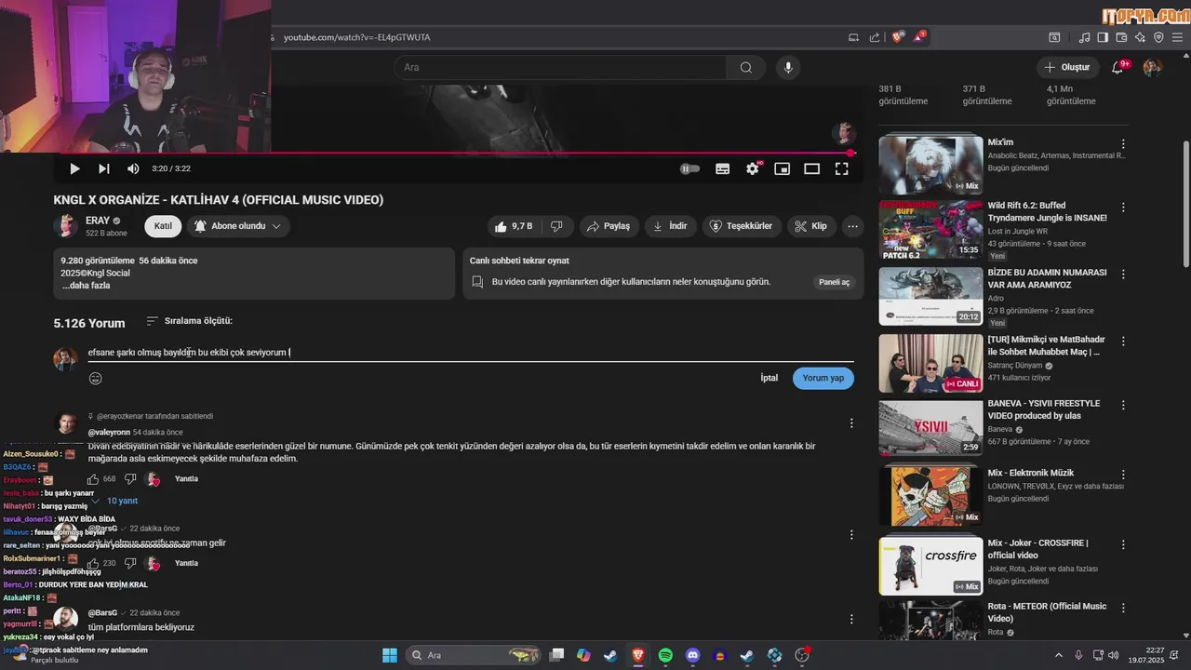1191x670 pixels.
Task: Open the Brave Rewards triangle icon
Action: coord(919,37)
